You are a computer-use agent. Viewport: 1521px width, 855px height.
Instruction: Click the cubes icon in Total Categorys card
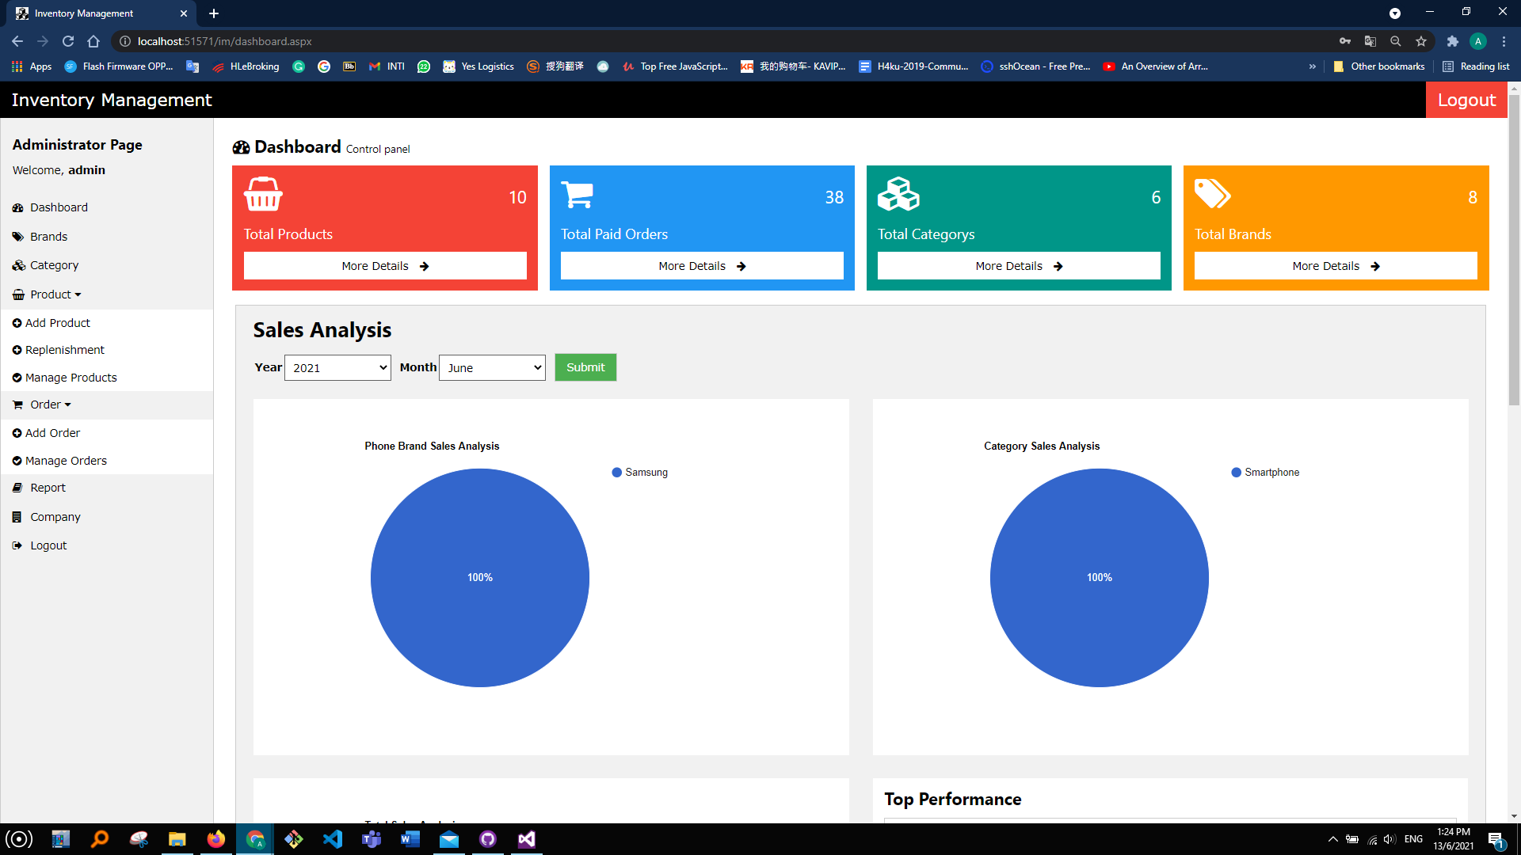898,194
